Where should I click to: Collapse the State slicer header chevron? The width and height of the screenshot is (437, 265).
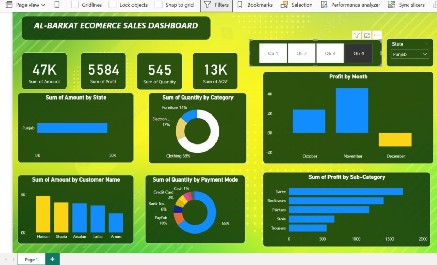(426, 44)
